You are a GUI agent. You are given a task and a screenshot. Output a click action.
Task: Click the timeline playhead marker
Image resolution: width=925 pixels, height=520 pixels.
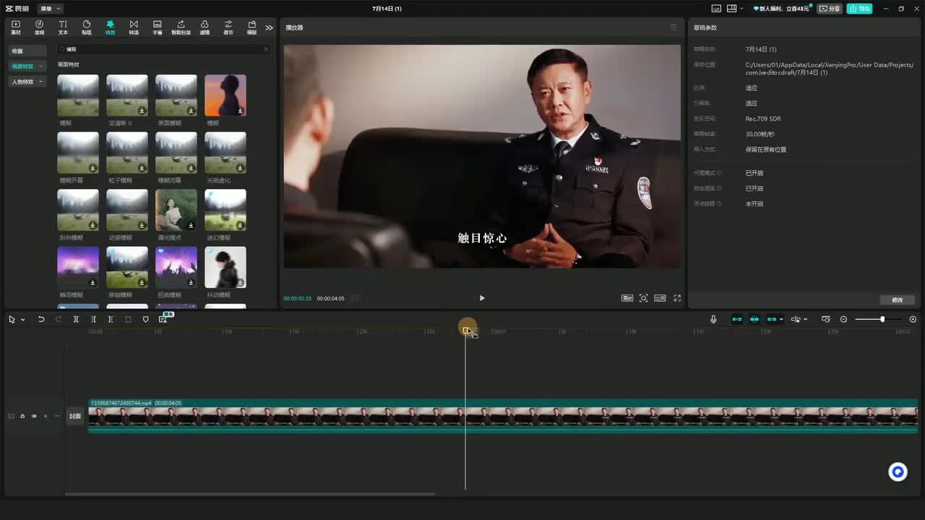click(466, 330)
